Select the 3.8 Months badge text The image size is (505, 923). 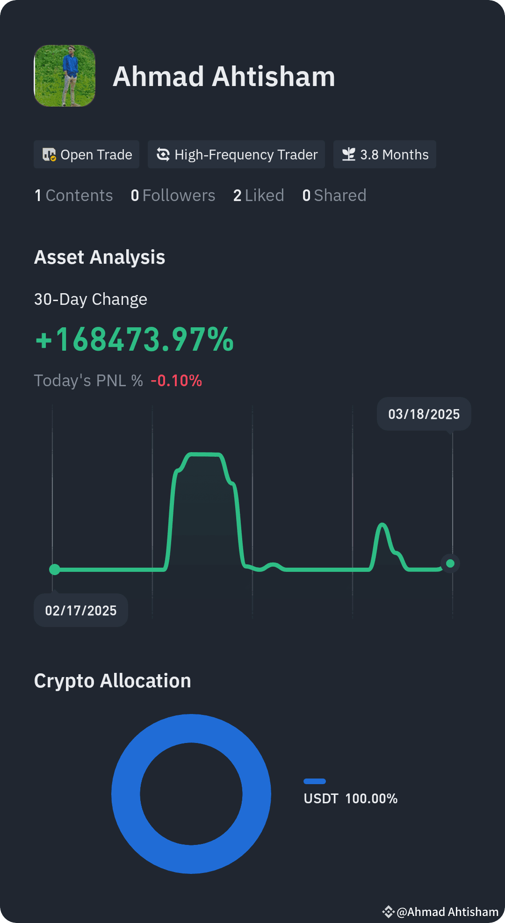tap(394, 155)
